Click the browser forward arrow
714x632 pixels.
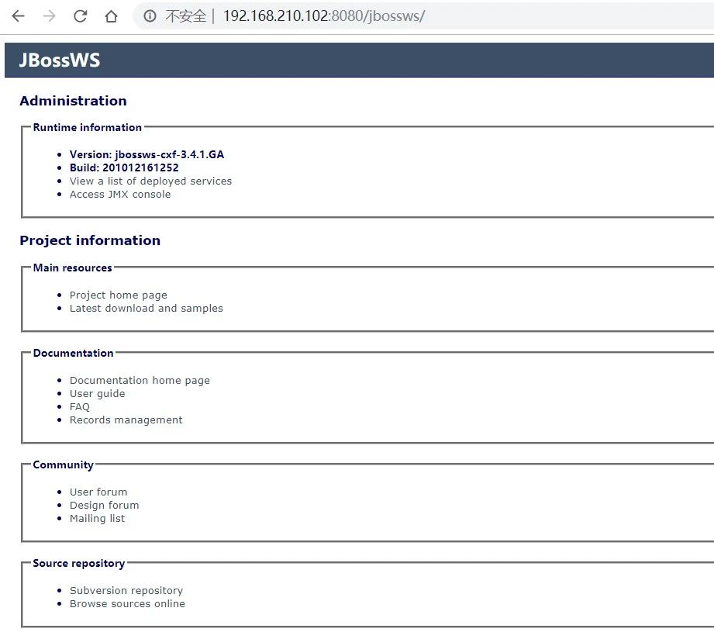(50, 16)
